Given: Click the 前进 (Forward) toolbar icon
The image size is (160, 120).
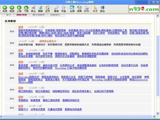Looking at the screenshot, I should [12, 9].
